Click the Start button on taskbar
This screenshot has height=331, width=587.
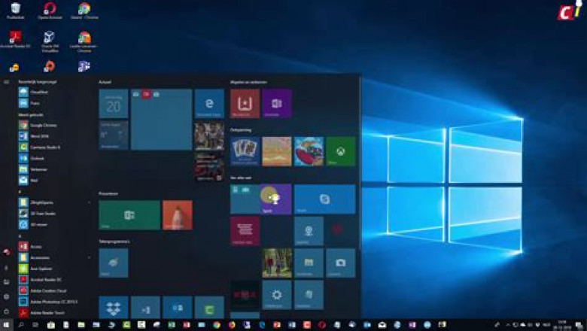(6, 325)
